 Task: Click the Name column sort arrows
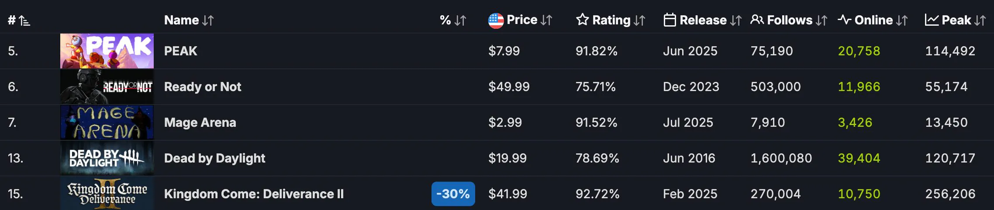tap(208, 20)
